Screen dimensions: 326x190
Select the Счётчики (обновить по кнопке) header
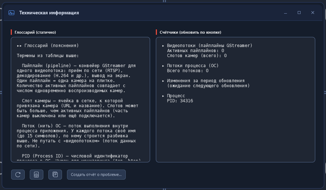[190, 32]
